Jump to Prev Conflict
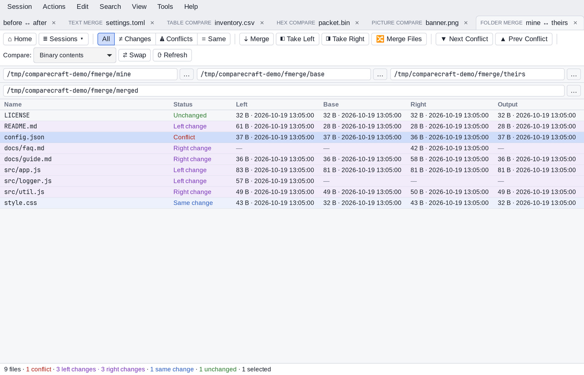The height and width of the screenshot is (375, 584). coord(524,39)
